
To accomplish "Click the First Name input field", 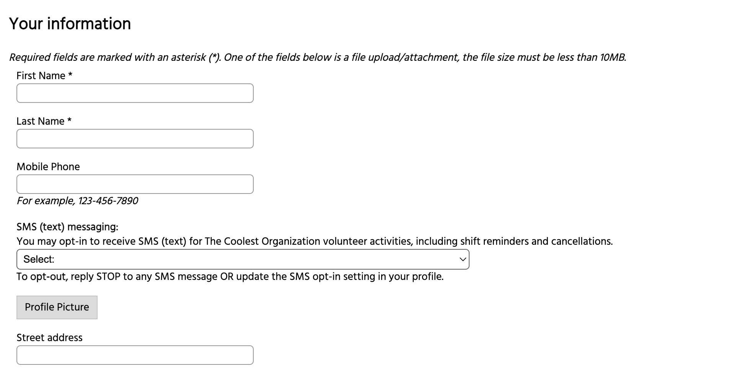I will (x=135, y=93).
